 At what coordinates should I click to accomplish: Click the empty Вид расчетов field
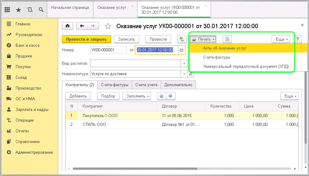tap(136, 64)
